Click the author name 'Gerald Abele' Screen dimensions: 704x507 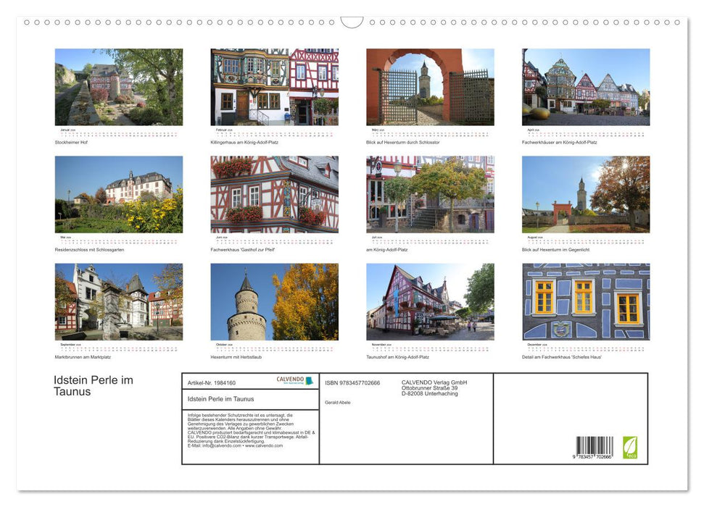(339, 402)
